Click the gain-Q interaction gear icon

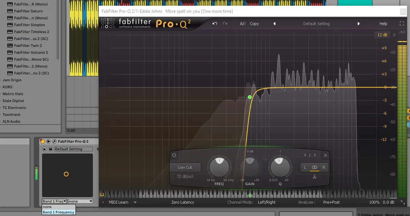pos(265,159)
